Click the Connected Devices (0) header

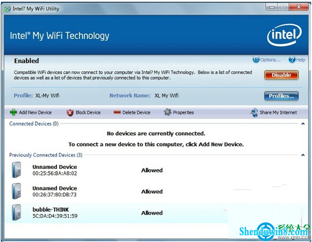tap(34, 123)
